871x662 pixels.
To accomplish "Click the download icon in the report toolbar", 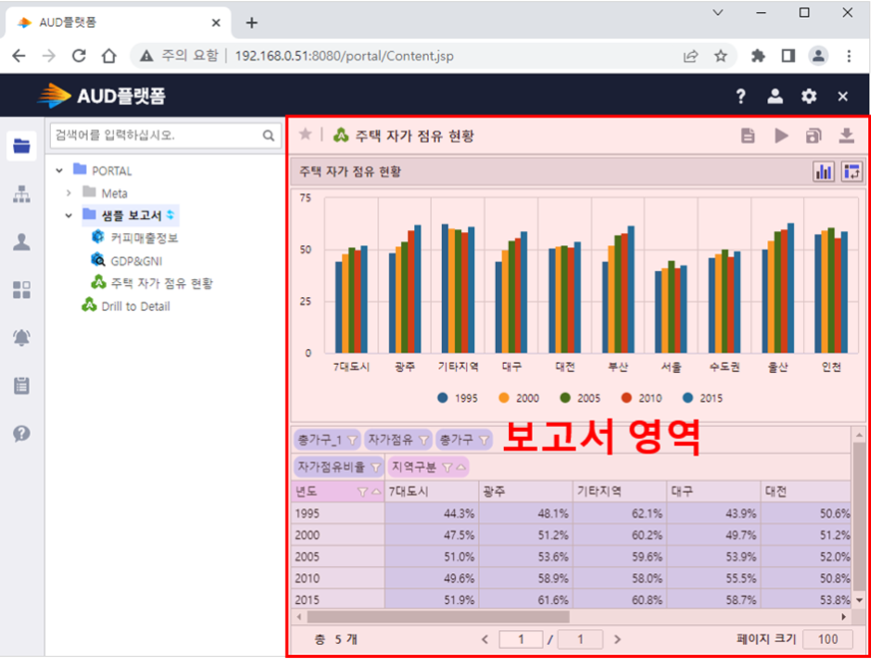I will pyautogui.click(x=846, y=136).
